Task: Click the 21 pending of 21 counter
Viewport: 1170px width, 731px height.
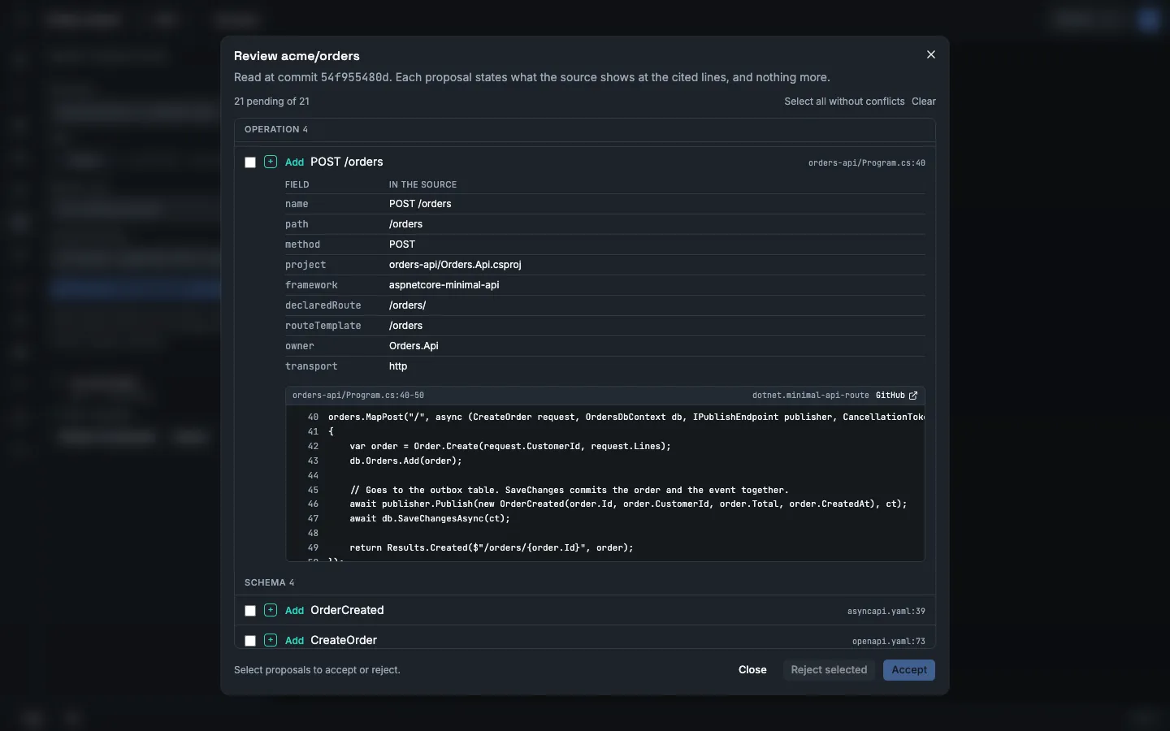Action: 271,102
